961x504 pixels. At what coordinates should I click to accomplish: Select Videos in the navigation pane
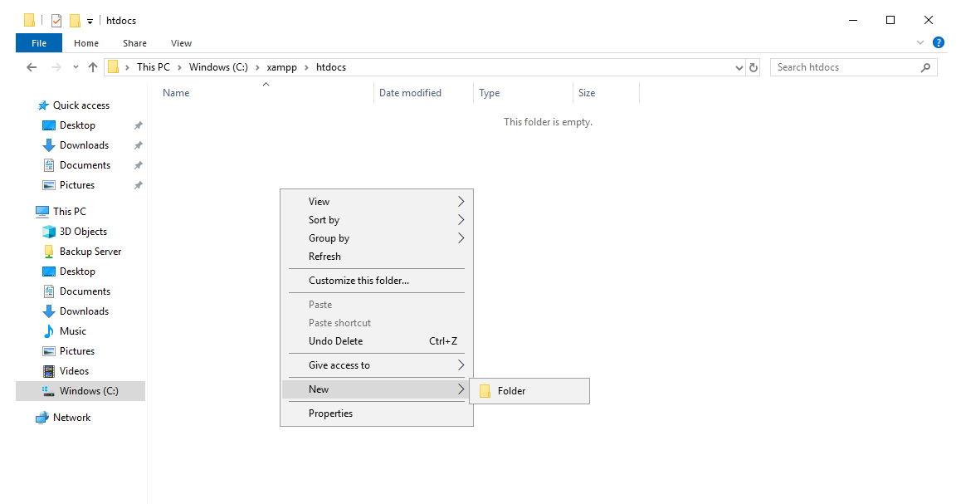click(x=74, y=371)
